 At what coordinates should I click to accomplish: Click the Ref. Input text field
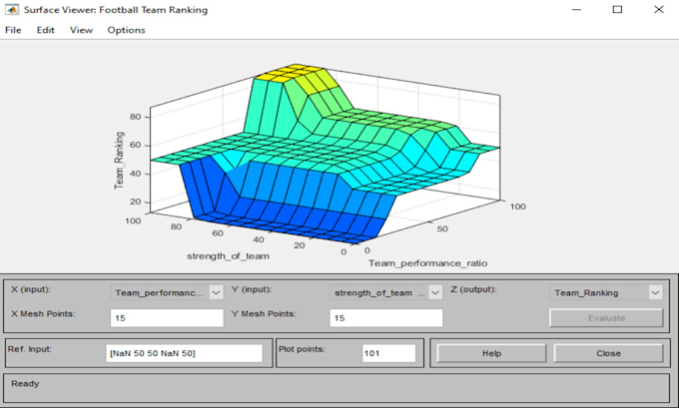[x=184, y=353]
